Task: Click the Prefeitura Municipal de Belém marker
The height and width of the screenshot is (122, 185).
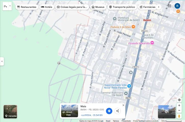Action: (x=115, y=19)
